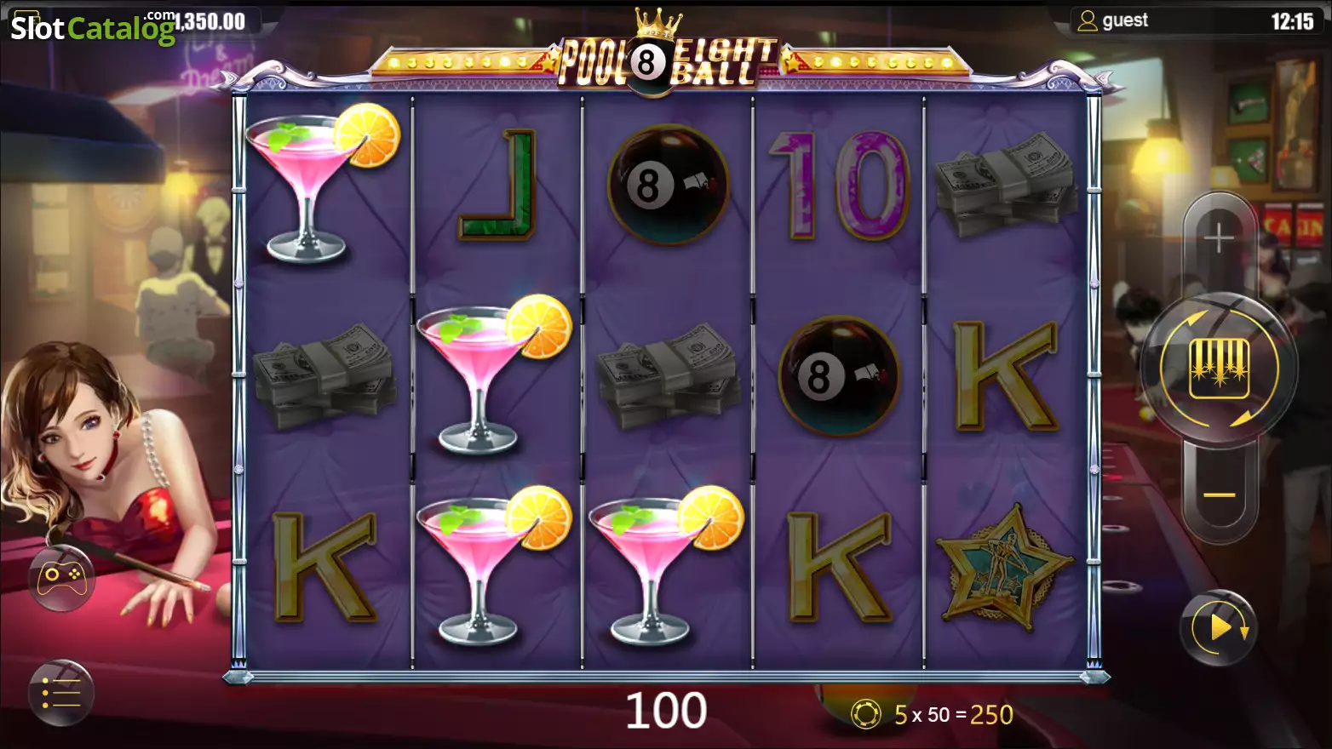Click the Pool Eight Ball title logo
The width and height of the screenshot is (1332, 749).
(x=668, y=58)
